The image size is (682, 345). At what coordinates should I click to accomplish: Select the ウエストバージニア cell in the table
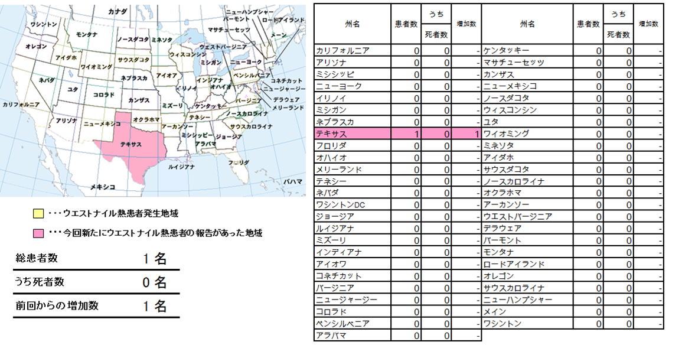pos(528,217)
